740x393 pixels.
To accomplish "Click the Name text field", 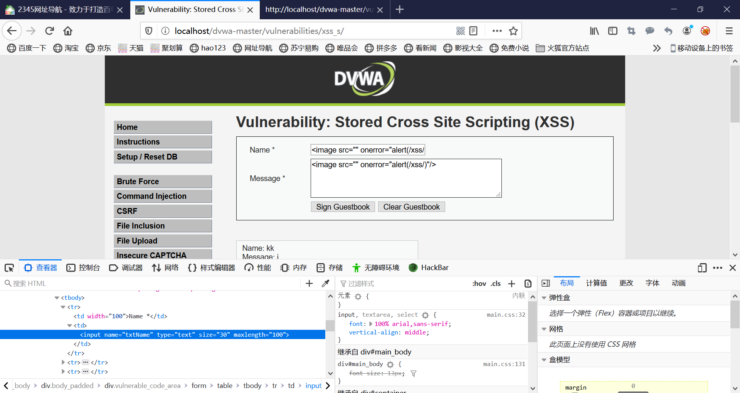I will coord(368,150).
